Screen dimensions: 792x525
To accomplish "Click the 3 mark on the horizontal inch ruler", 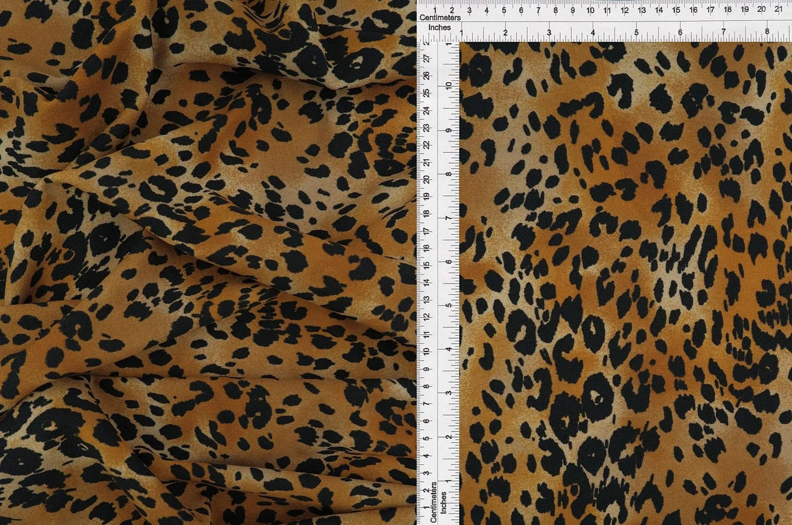I will coord(549,31).
